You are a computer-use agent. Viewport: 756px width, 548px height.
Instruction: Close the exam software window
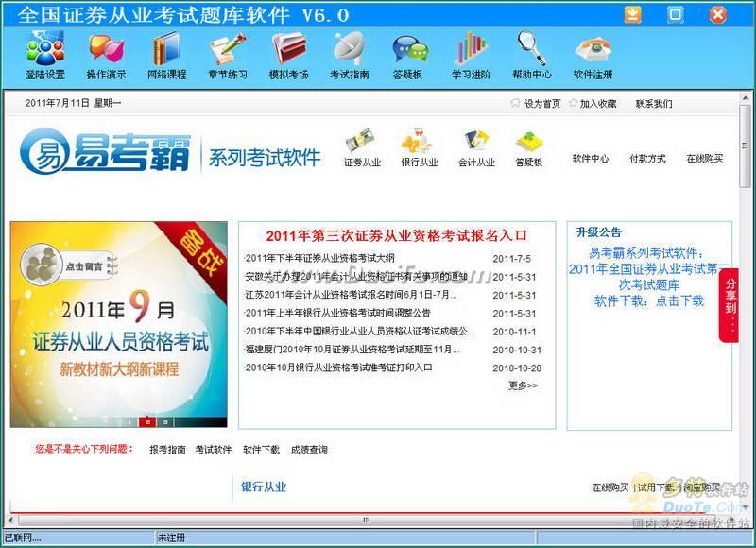point(717,14)
